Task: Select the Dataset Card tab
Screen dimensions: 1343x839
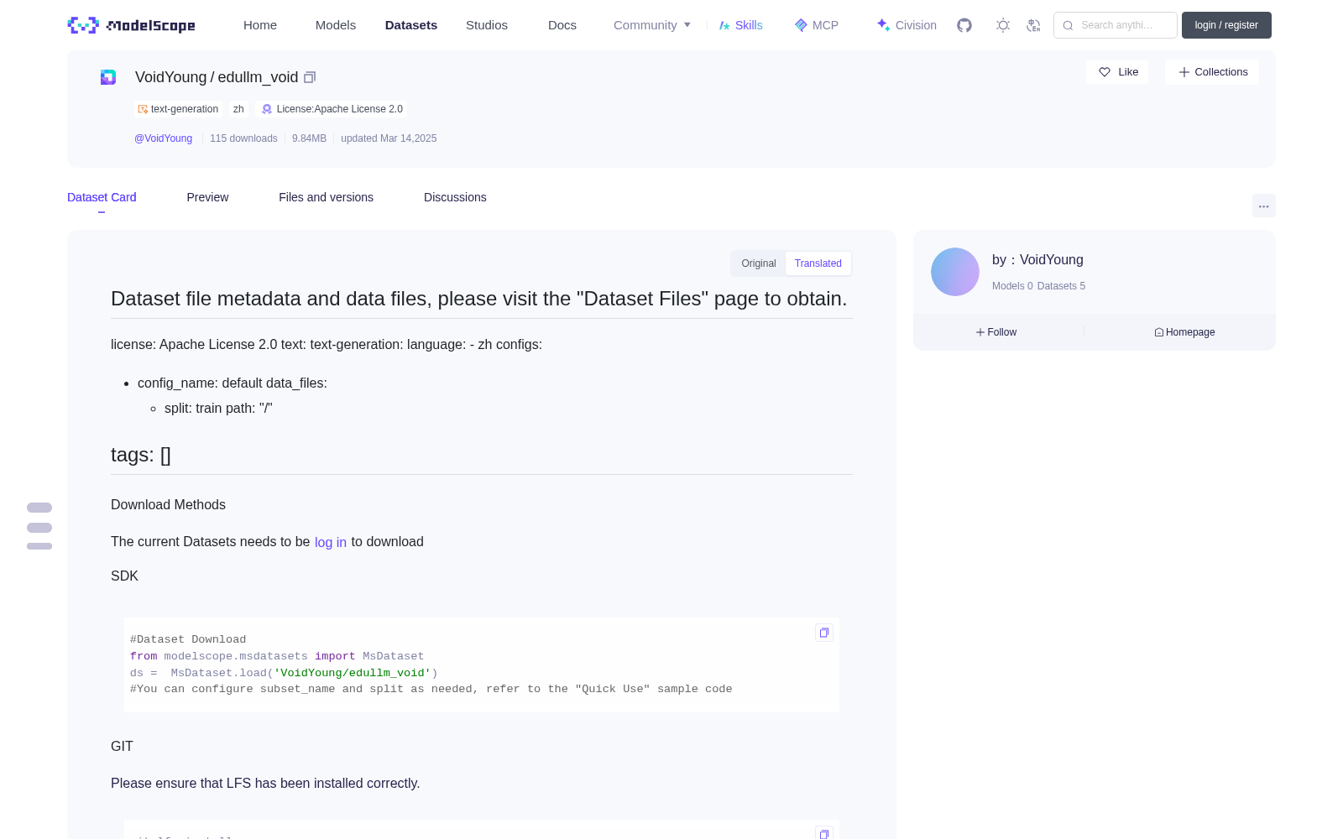Action: 102,197
